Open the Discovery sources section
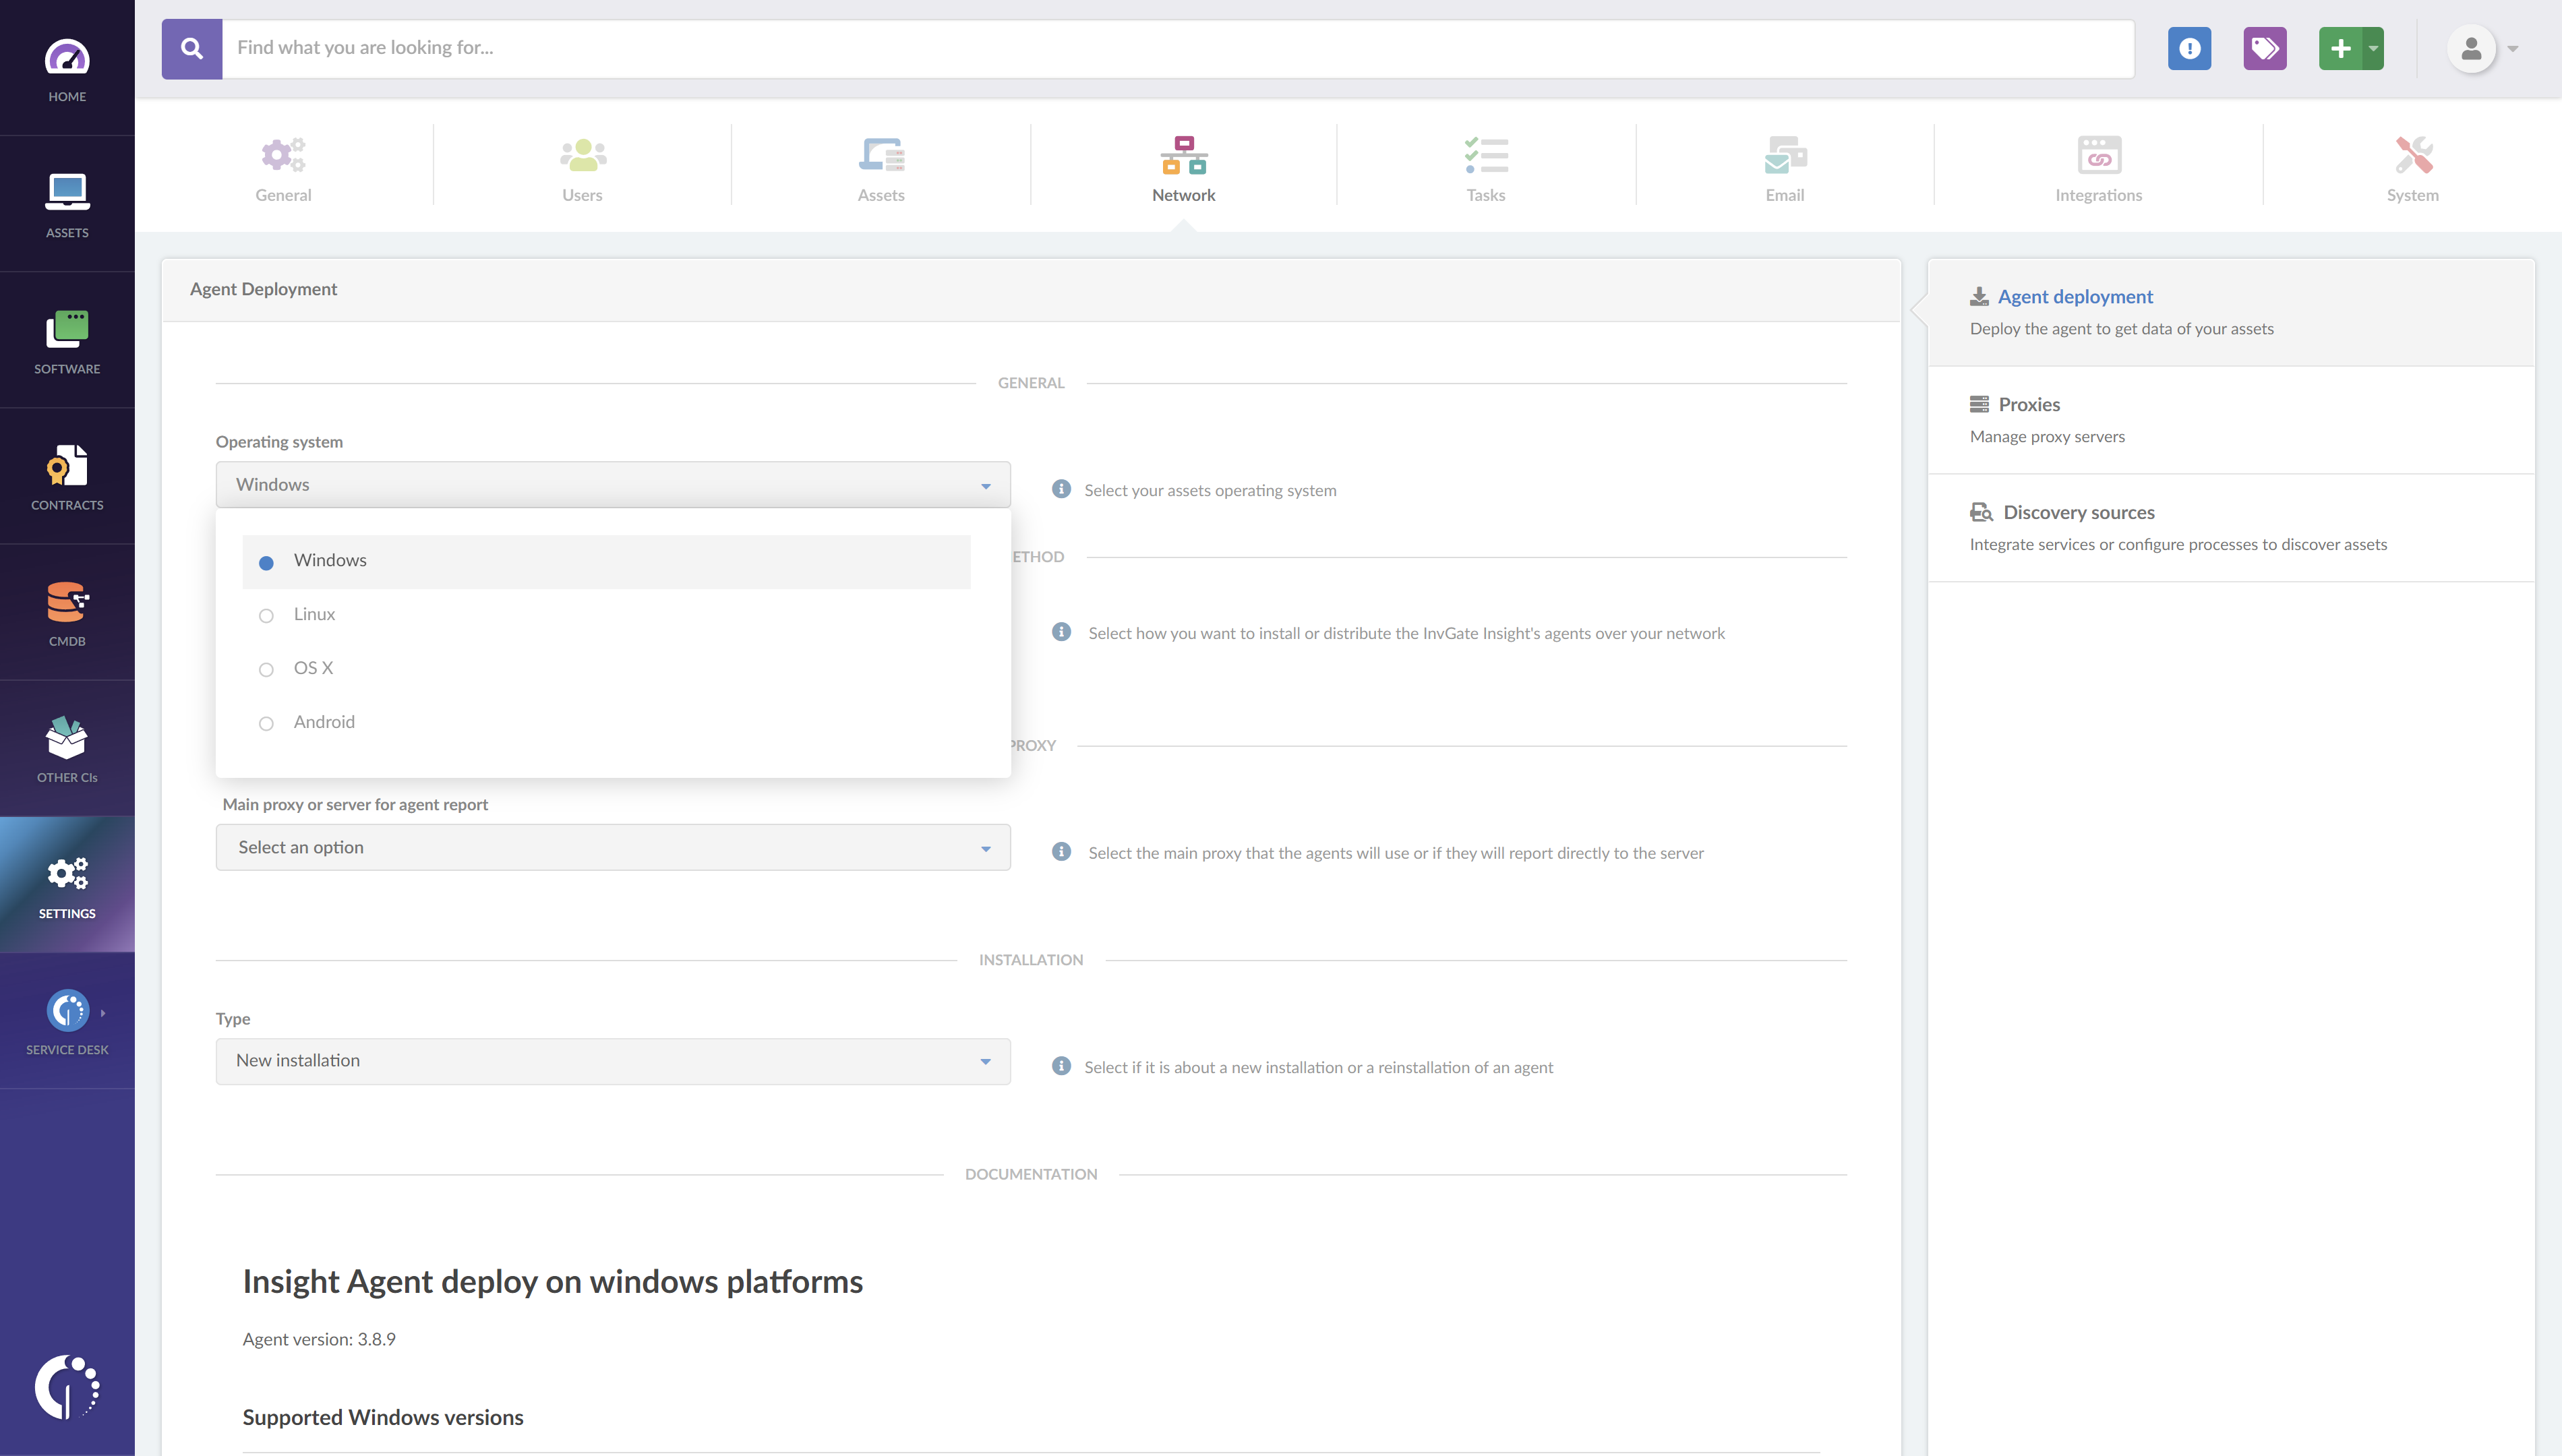 2078,512
